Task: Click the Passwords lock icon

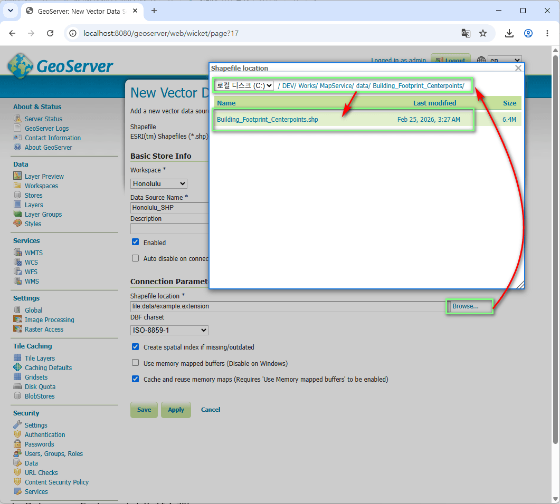Action: pos(17,444)
